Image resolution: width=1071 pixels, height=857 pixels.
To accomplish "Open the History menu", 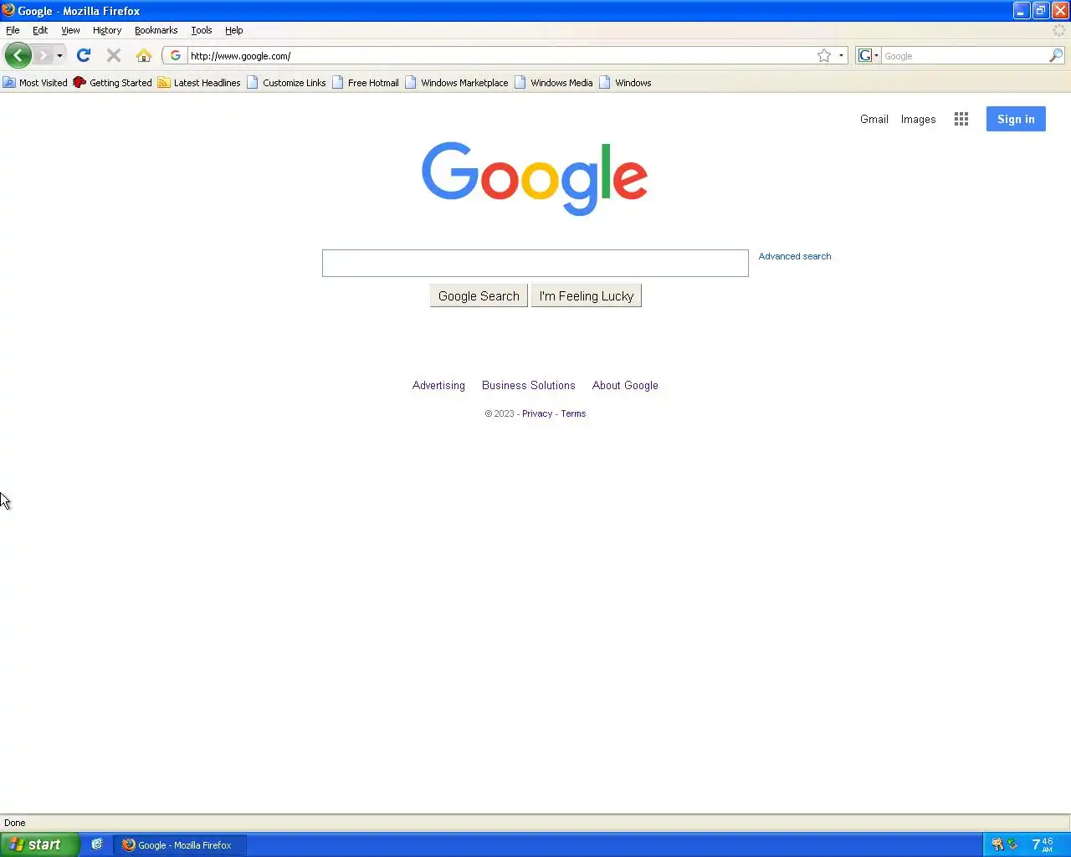I will click(x=107, y=30).
